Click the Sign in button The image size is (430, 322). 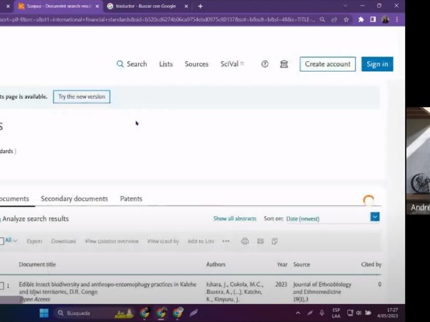pyautogui.click(x=377, y=64)
